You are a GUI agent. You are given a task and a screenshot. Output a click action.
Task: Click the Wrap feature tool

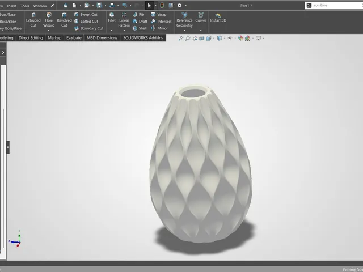pos(159,14)
